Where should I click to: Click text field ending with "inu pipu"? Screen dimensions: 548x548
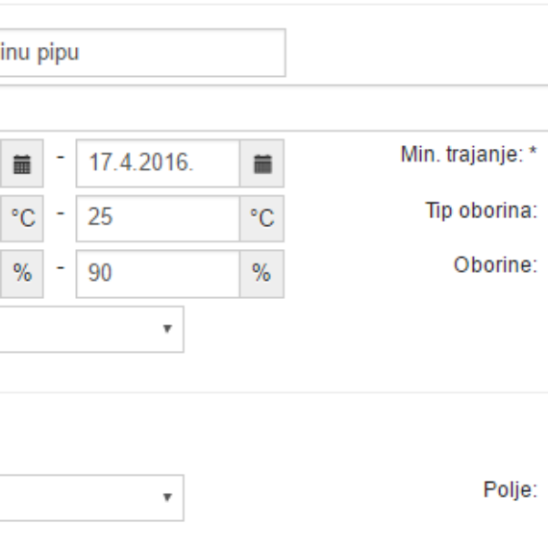tap(142, 53)
